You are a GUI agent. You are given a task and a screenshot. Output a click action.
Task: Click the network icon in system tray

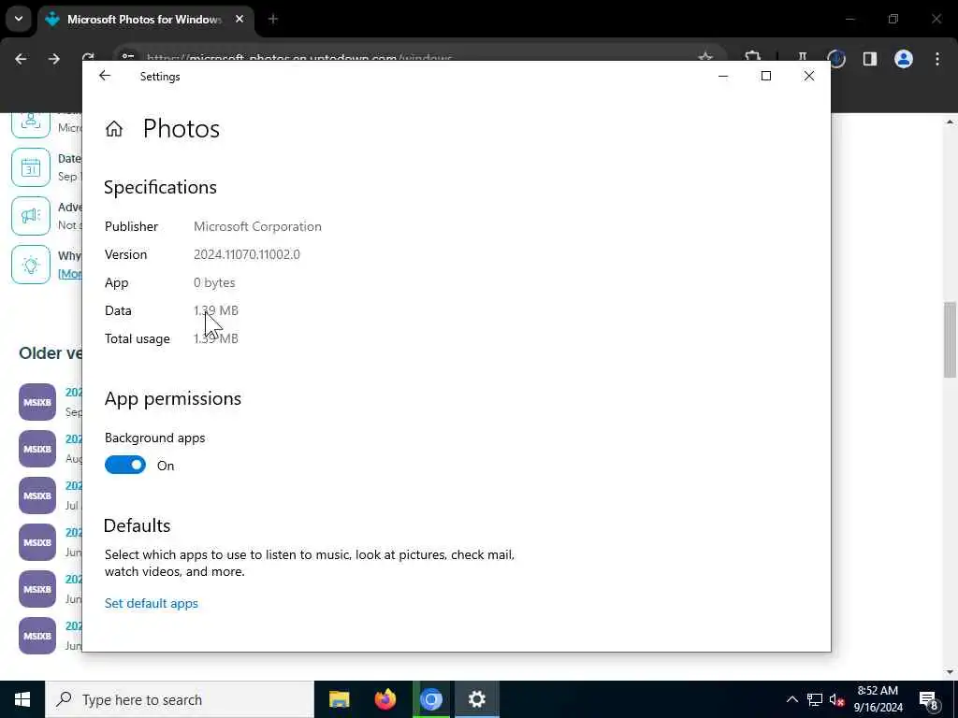point(815,699)
